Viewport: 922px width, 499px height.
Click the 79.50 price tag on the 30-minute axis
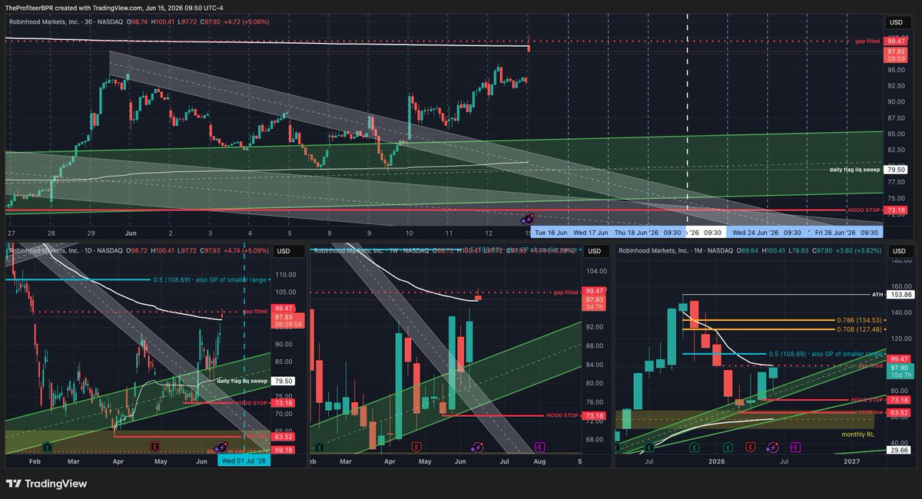(896, 169)
